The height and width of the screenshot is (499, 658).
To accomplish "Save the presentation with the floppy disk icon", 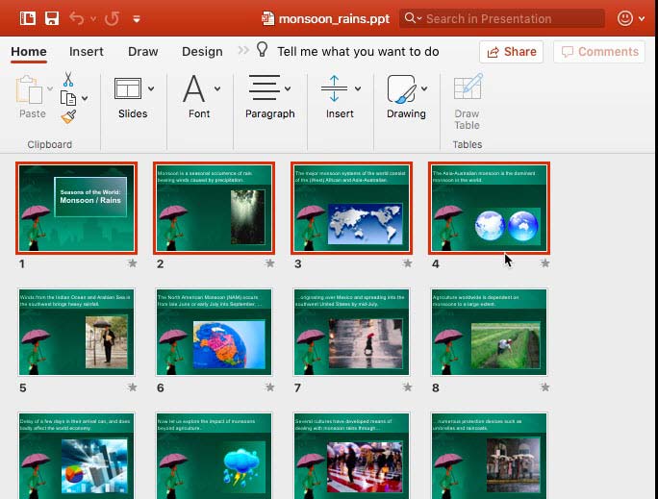I will pos(52,18).
